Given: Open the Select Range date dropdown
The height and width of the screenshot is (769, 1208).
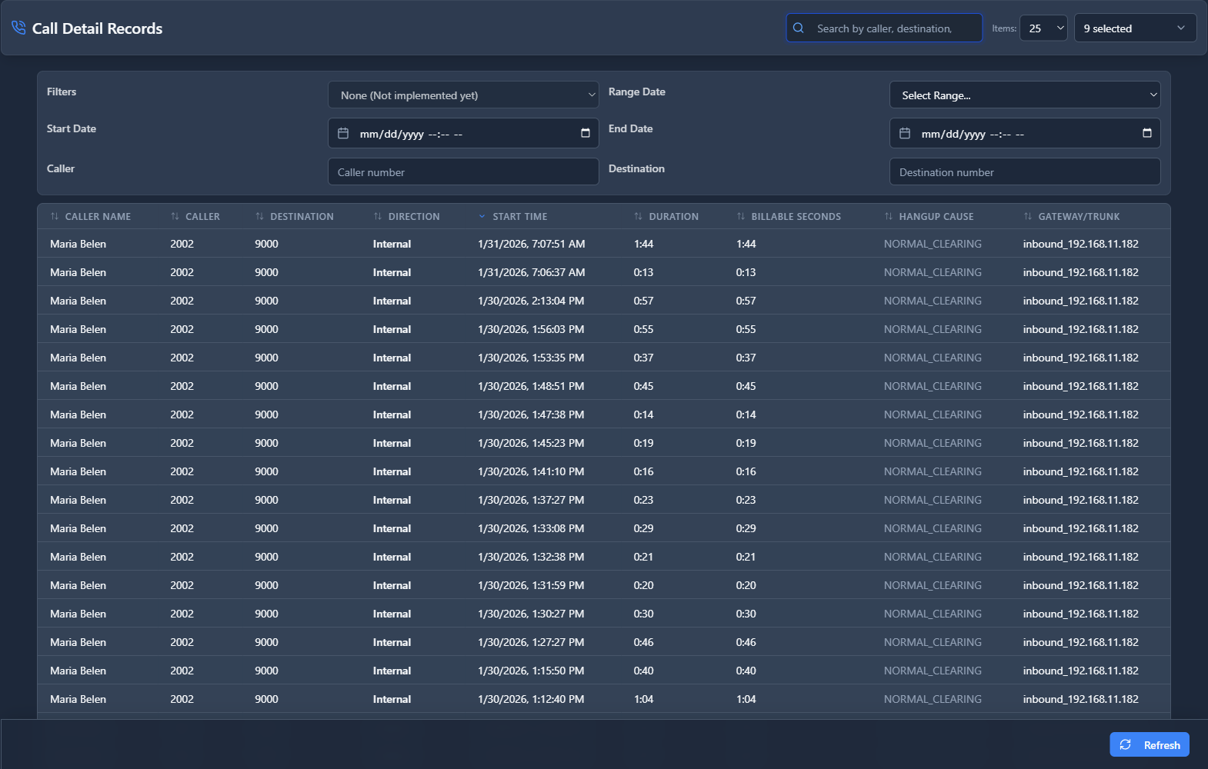Looking at the screenshot, I should point(1024,95).
